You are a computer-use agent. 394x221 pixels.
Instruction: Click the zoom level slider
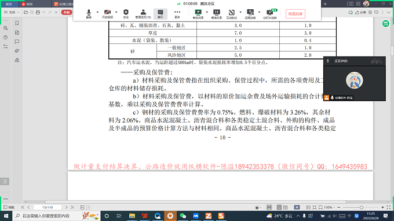click(361, 208)
